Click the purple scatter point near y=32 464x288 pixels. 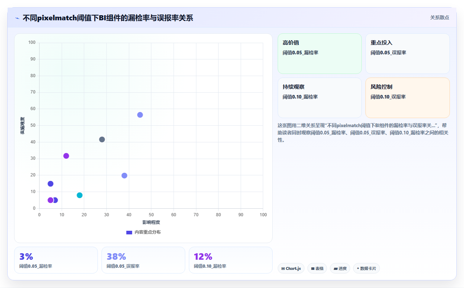(x=66, y=156)
